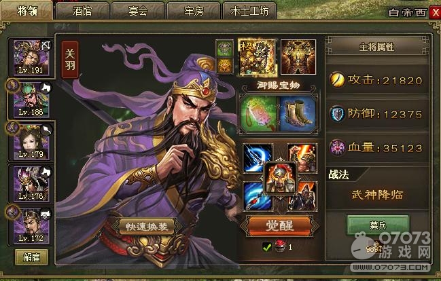This screenshot has width=441, height=281.
Task: Open the 酒馆 tab
Action: [82, 11]
